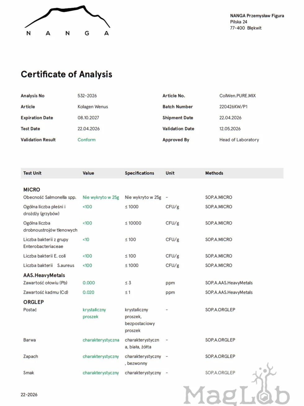Click analysis number '532-2026'

point(87,96)
